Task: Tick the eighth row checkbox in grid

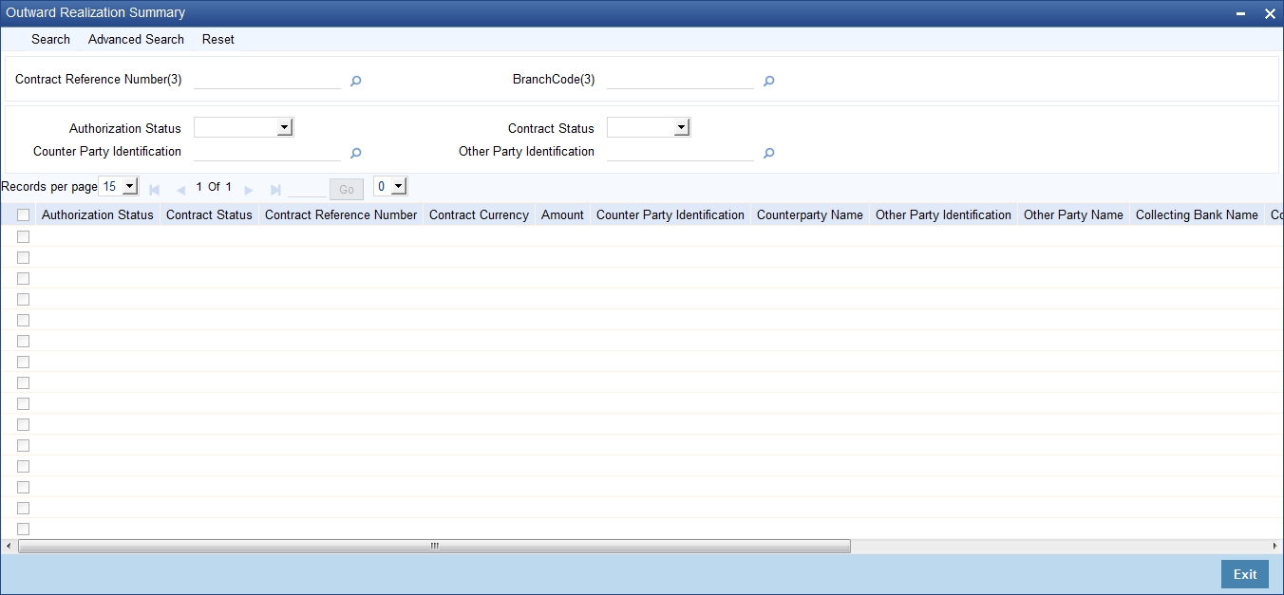Action: tap(24, 382)
